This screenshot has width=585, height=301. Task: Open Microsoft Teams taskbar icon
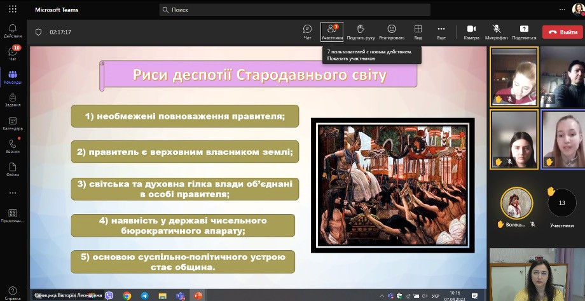coord(181,296)
